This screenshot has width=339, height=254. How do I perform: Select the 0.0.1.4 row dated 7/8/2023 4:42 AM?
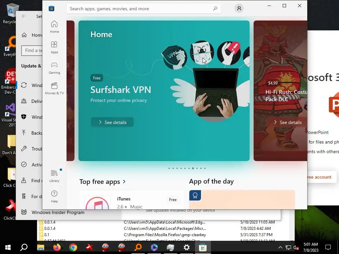pos(164,228)
